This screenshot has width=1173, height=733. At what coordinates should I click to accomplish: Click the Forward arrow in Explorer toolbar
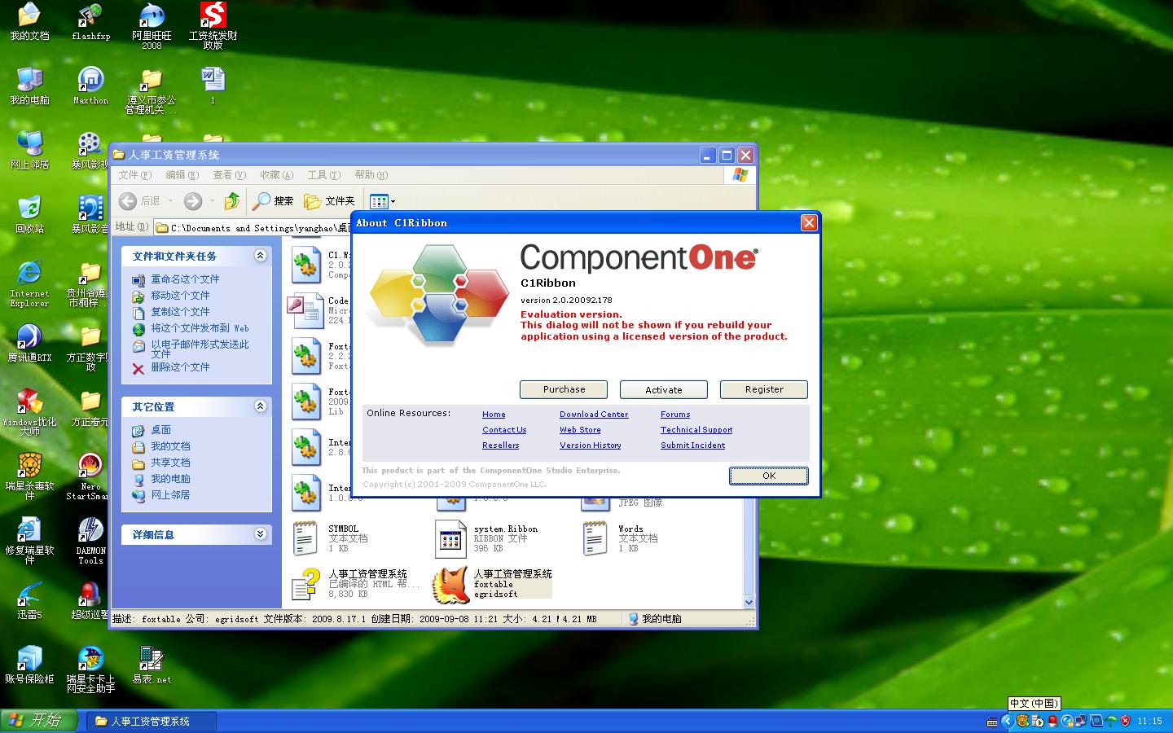pos(193,200)
